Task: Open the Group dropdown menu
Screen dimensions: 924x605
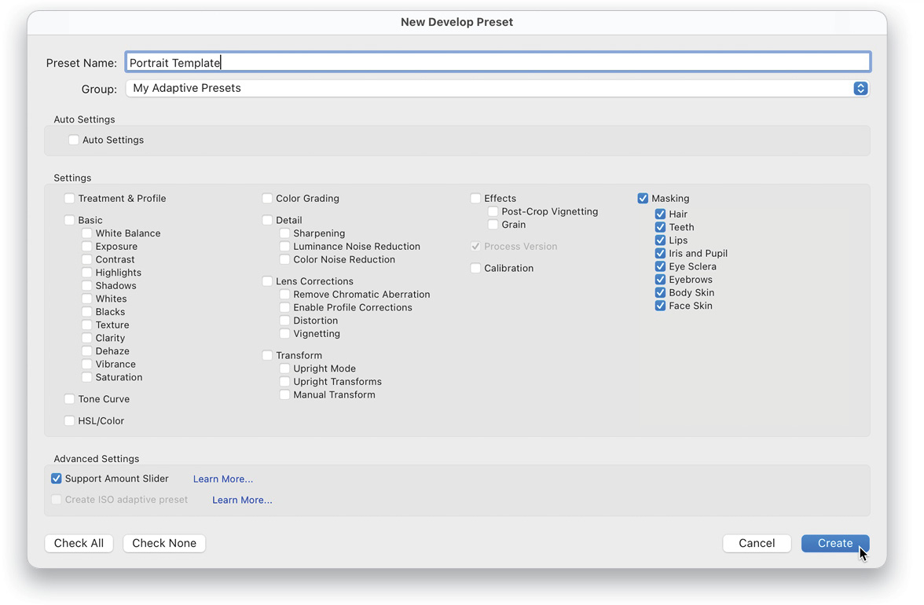Action: pyautogui.click(x=497, y=89)
